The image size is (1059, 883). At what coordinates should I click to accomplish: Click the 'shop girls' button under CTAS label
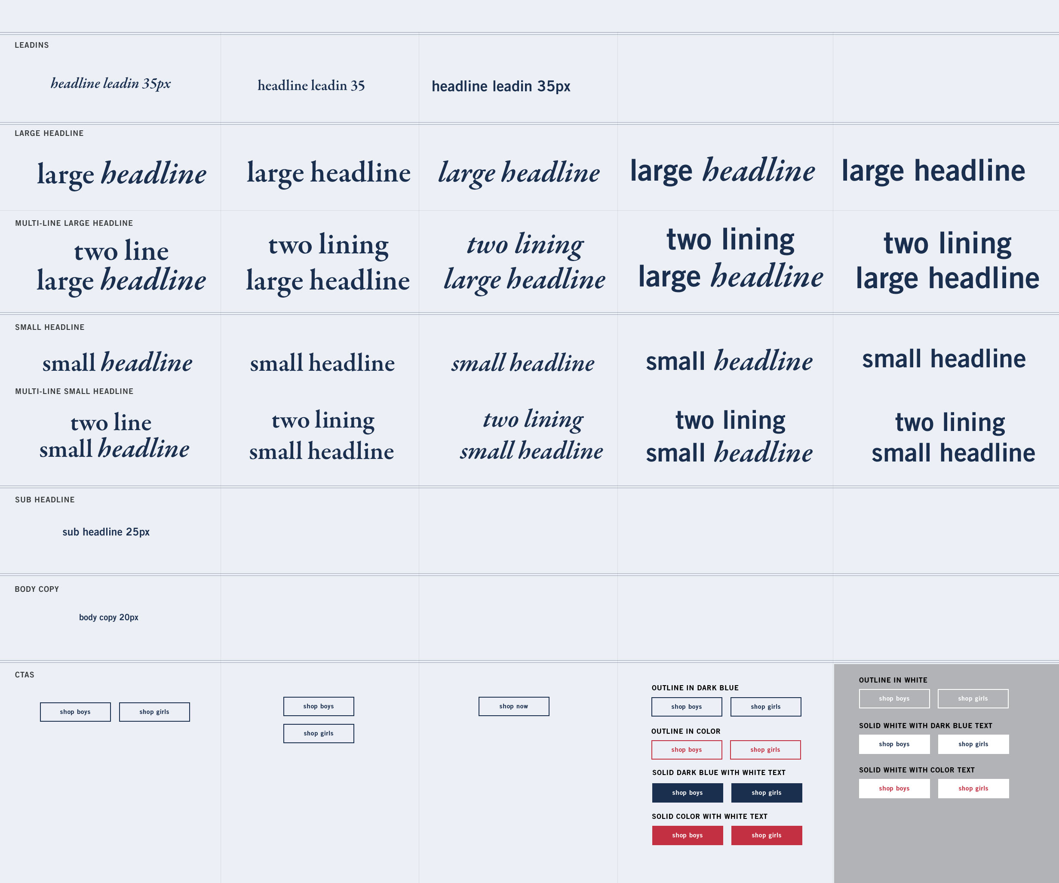coord(154,712)
